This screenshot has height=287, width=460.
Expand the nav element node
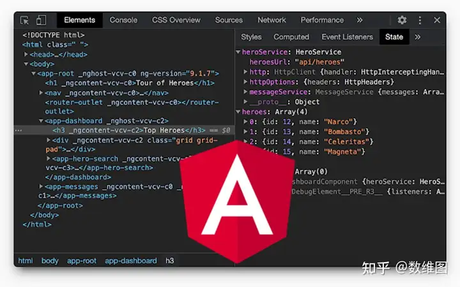(x=42, y=92)
